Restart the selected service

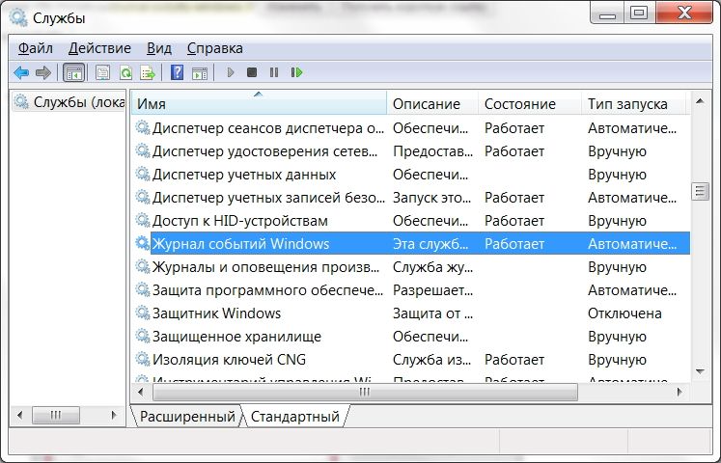tap(296, 72)
